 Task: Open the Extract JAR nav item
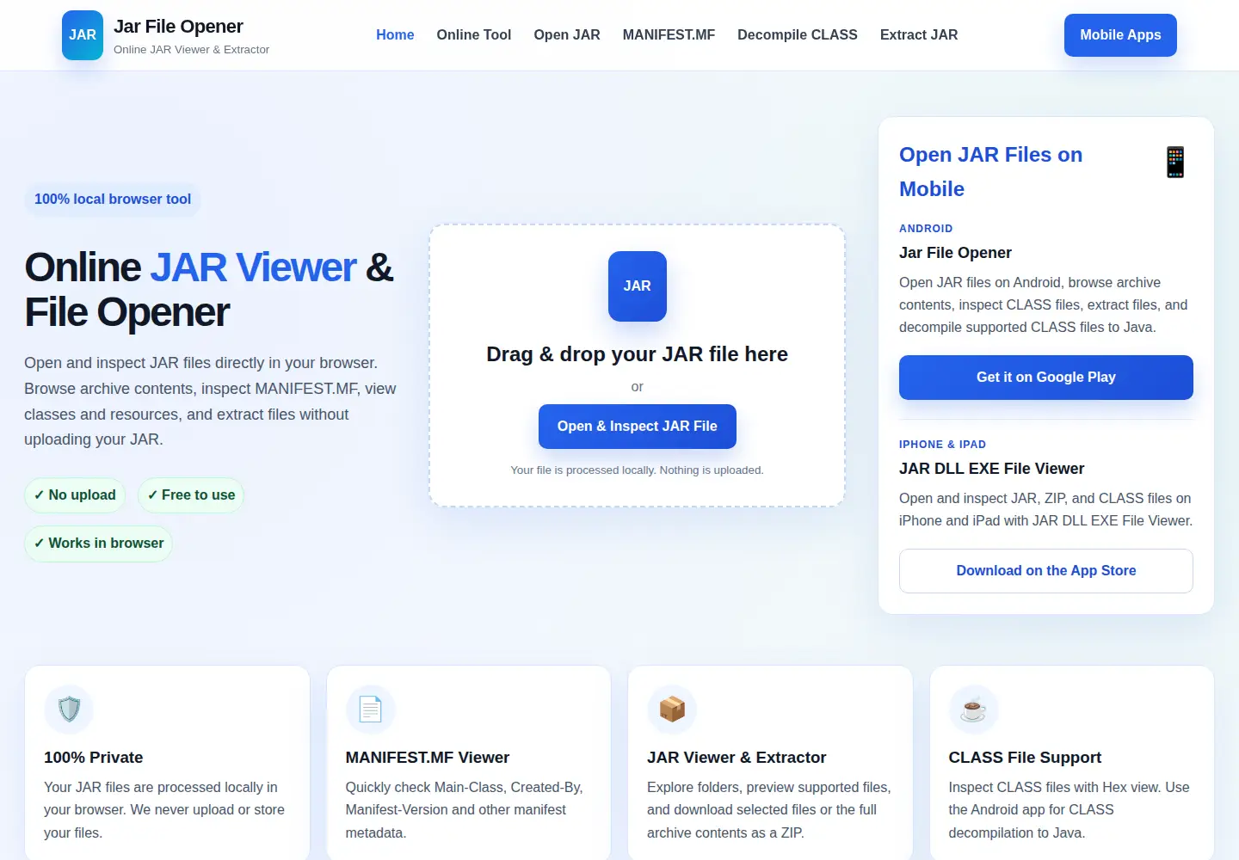tap(919, 35)
